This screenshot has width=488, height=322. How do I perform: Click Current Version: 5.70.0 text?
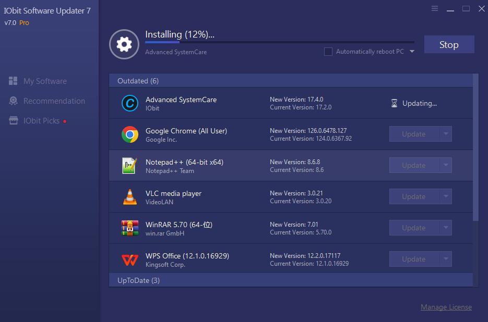301,232
